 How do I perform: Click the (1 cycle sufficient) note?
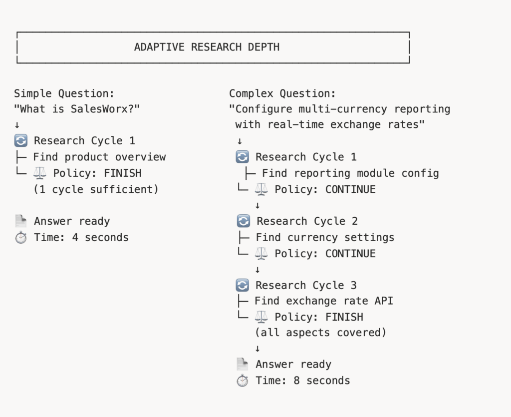[96, 189]
